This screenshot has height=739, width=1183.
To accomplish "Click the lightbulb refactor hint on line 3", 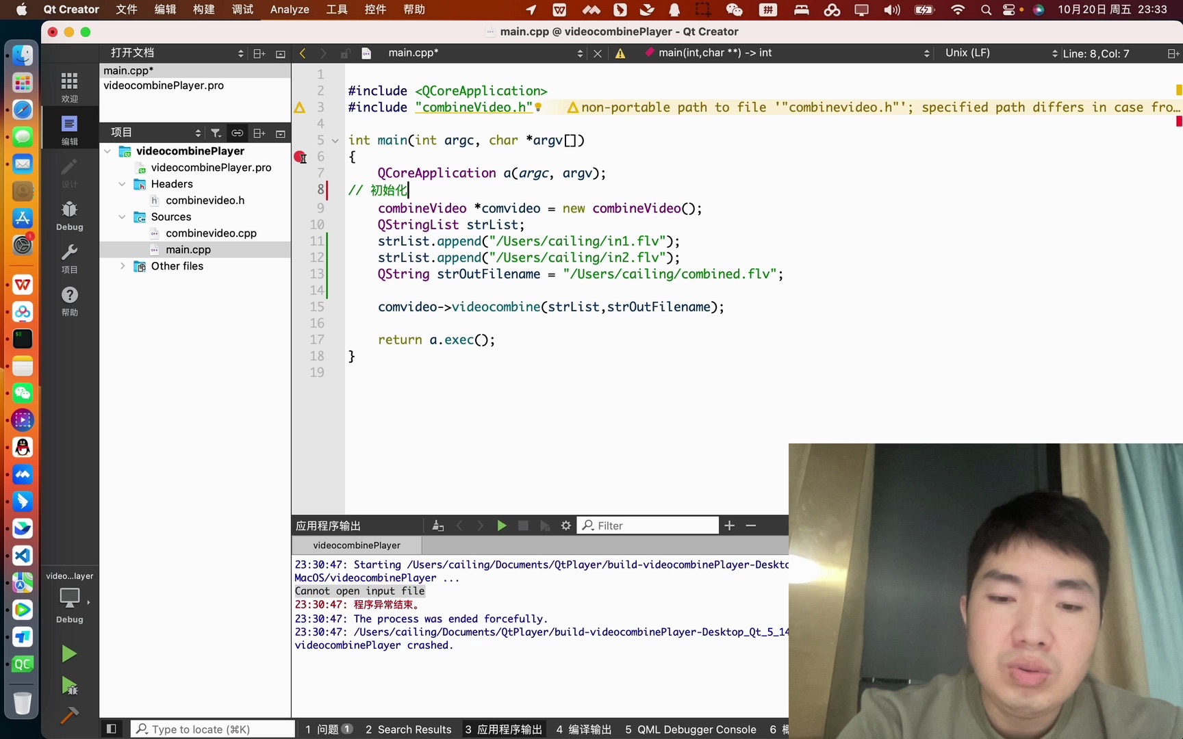I will pos(539,107).
